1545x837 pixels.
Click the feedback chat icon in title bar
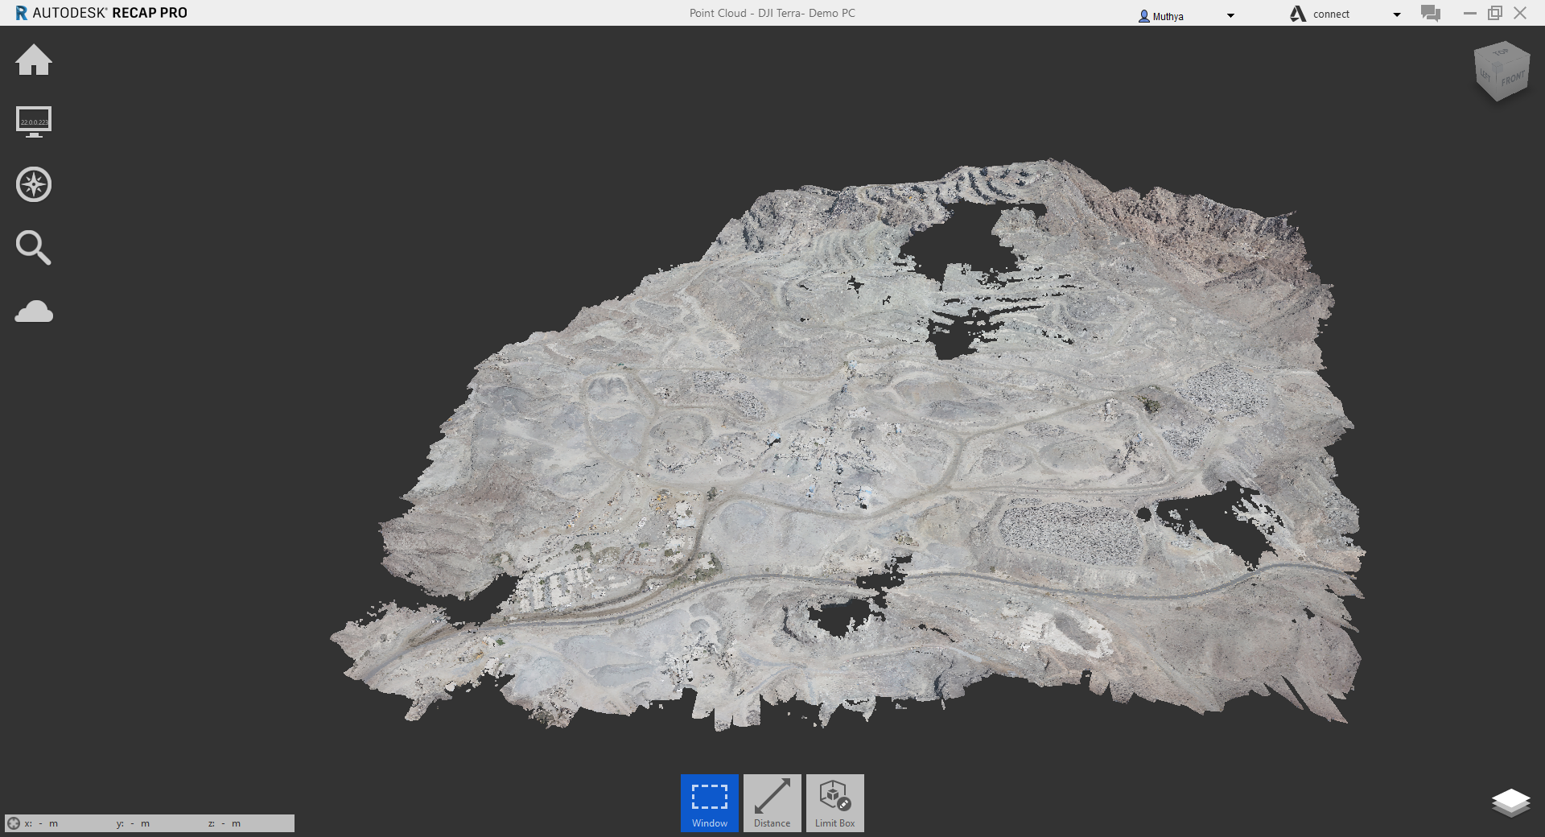[x=1430, y=13]
